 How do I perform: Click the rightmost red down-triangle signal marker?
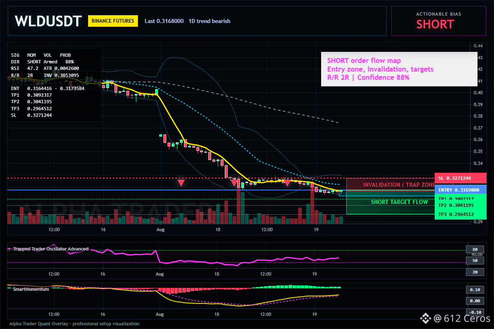(287, 183)
